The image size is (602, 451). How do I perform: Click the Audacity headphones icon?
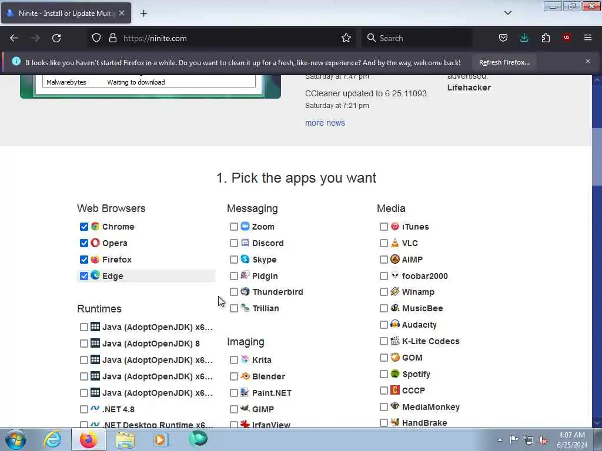[x=395, y=324]
